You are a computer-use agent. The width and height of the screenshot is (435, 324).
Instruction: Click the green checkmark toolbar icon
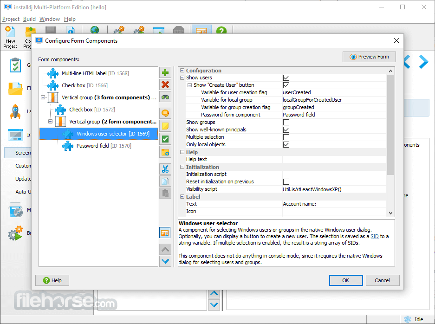165,139
